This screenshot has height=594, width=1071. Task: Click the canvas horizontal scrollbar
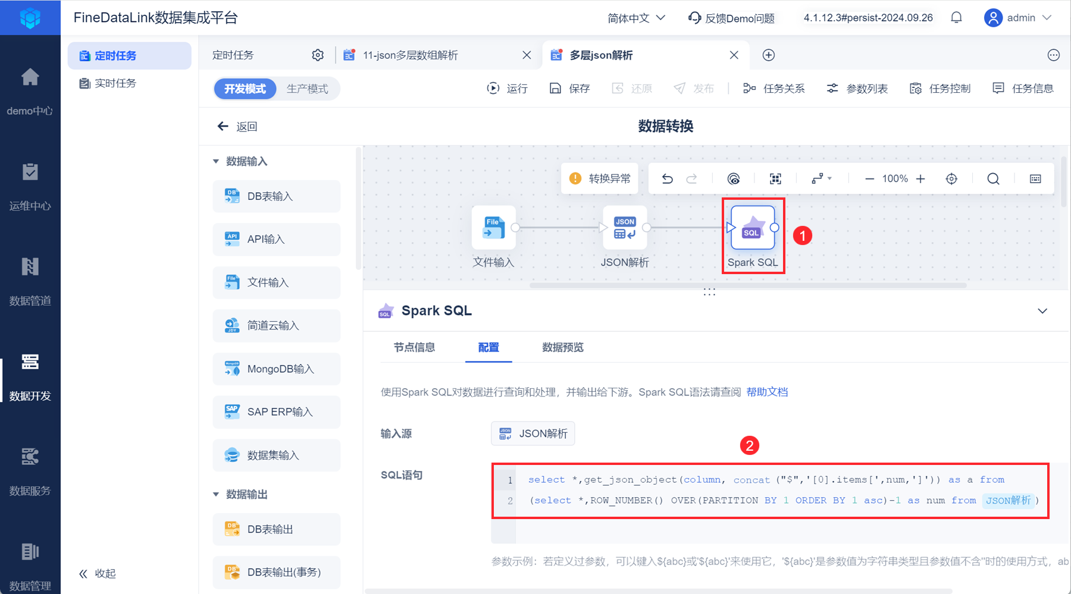tap(748, 285)
